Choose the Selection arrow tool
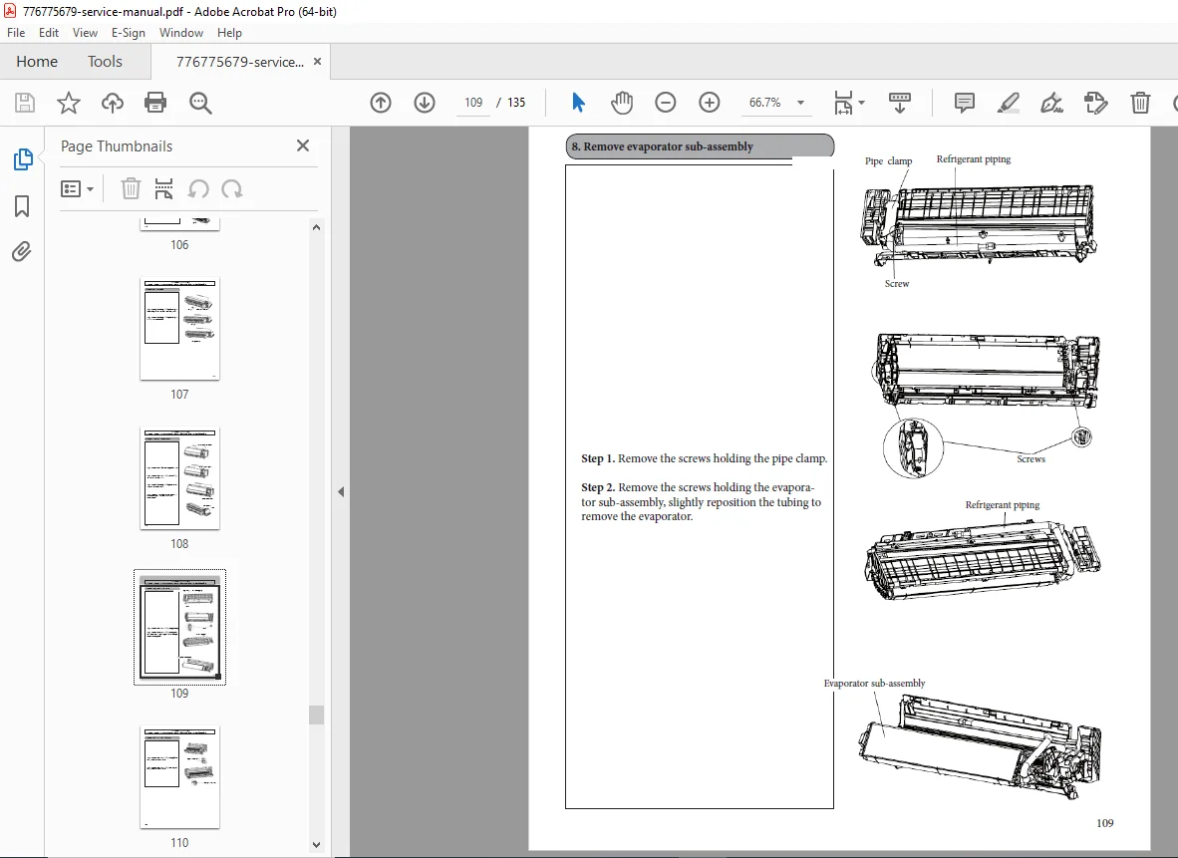Image resolution: width=1178 pixels, height=858 pixels. [x=578, y=103]
